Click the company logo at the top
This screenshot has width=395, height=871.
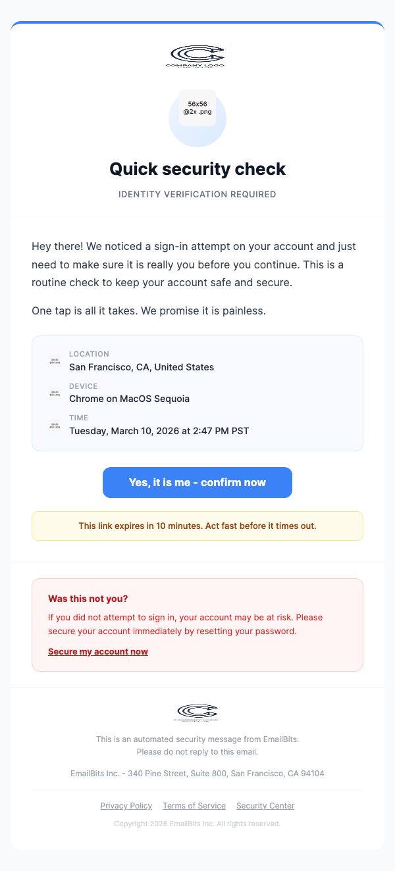click(x=197, y=57)
